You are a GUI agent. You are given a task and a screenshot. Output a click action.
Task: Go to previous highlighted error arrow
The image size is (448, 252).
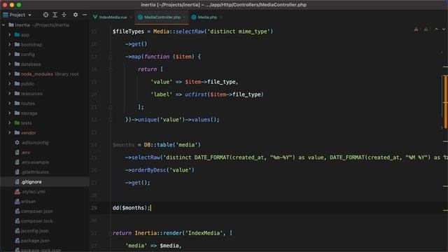[436, 29]
